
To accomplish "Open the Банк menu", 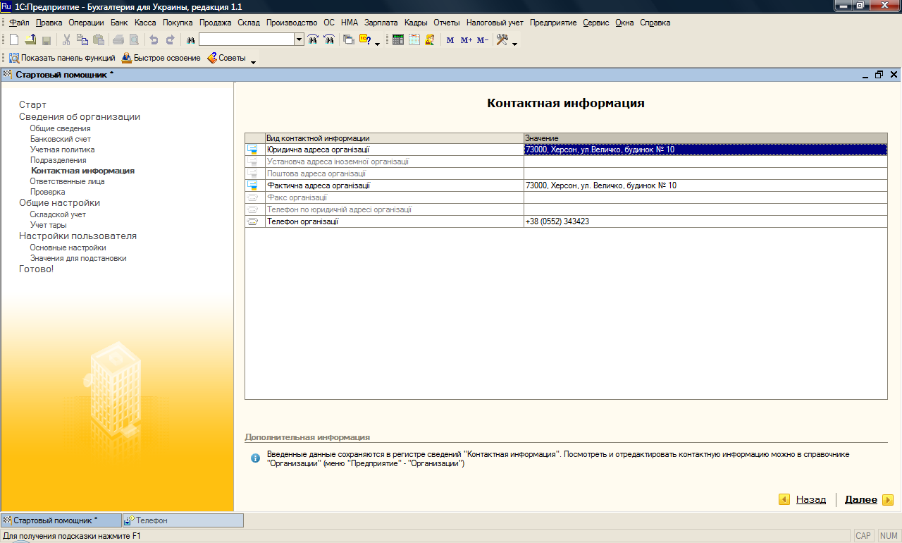I will 119,23.
